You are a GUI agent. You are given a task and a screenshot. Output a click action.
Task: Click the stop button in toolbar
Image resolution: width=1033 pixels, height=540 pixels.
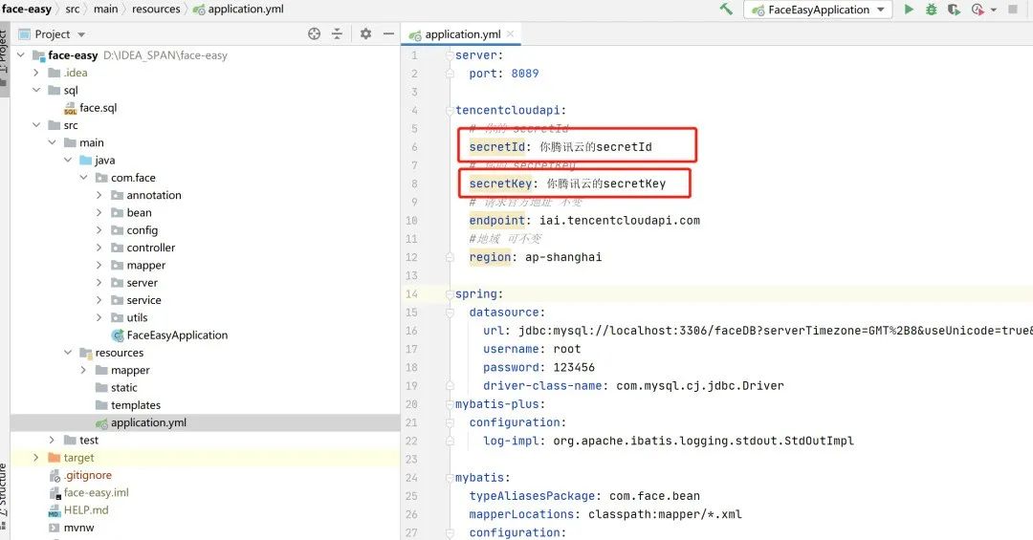(x=1013, y=10)
